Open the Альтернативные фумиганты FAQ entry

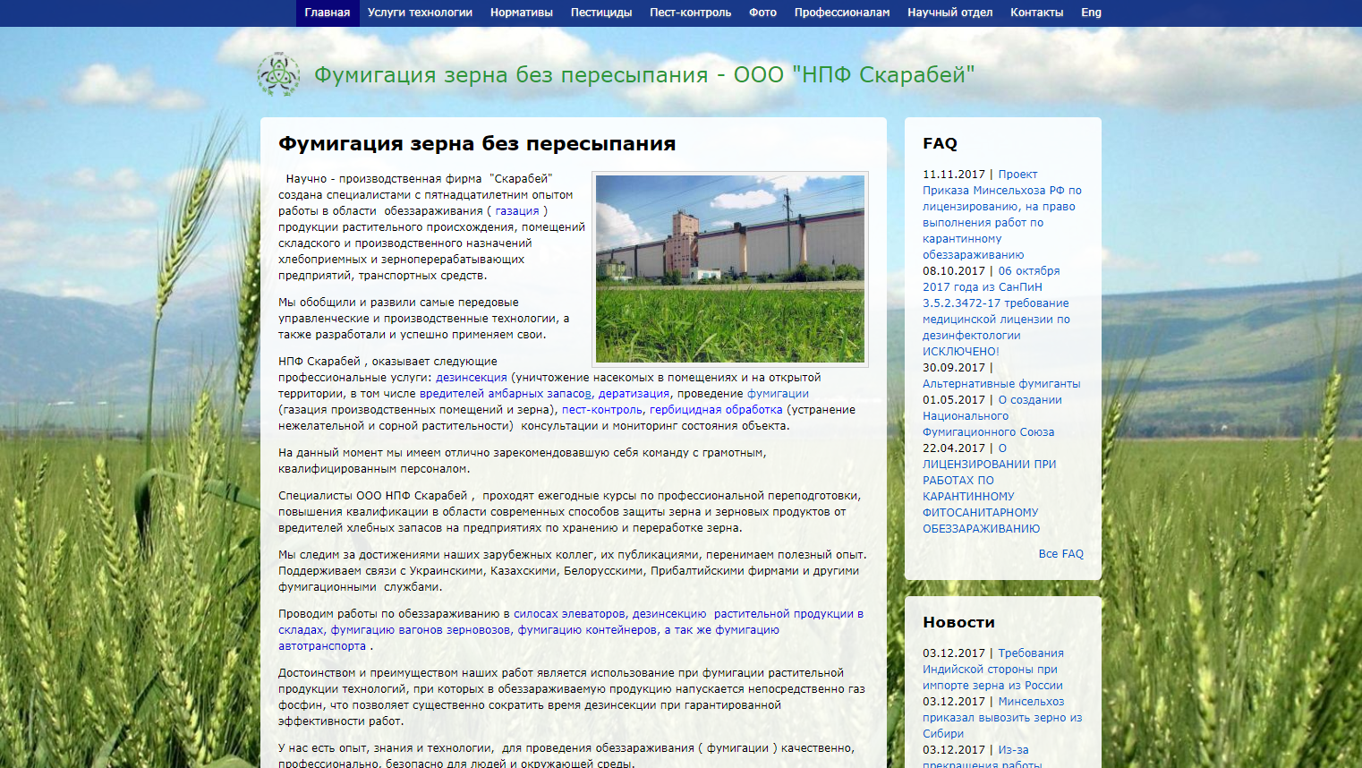pyautogui.click(x=1000, y=384)
